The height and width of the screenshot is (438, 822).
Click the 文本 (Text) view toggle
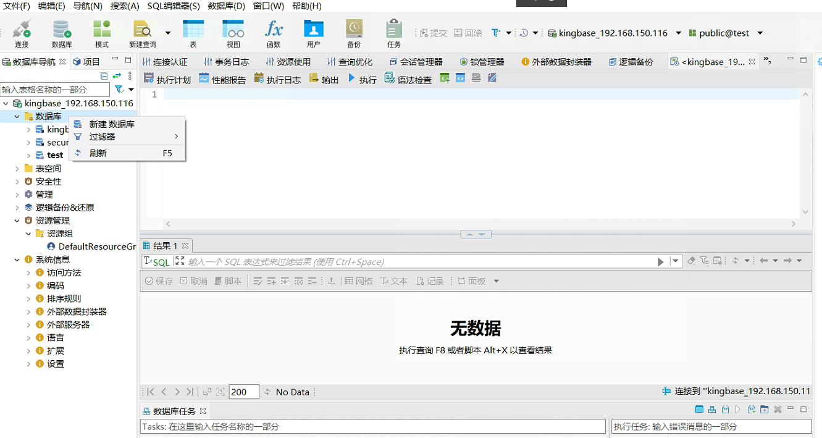pos(394,281)
